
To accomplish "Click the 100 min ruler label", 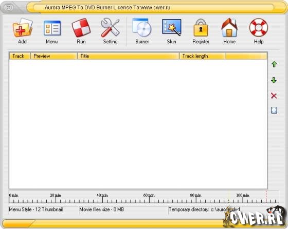I will coord(243,195).
